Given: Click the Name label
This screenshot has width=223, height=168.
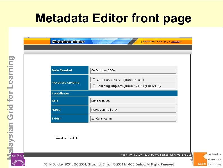Looking at the screenshot, I should pos(56,110).
